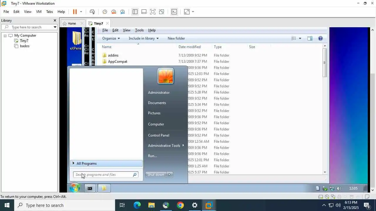Viewport: 376px width, 211px height.
Task: Enter full screen mode icon
Action: pos(153,12)
